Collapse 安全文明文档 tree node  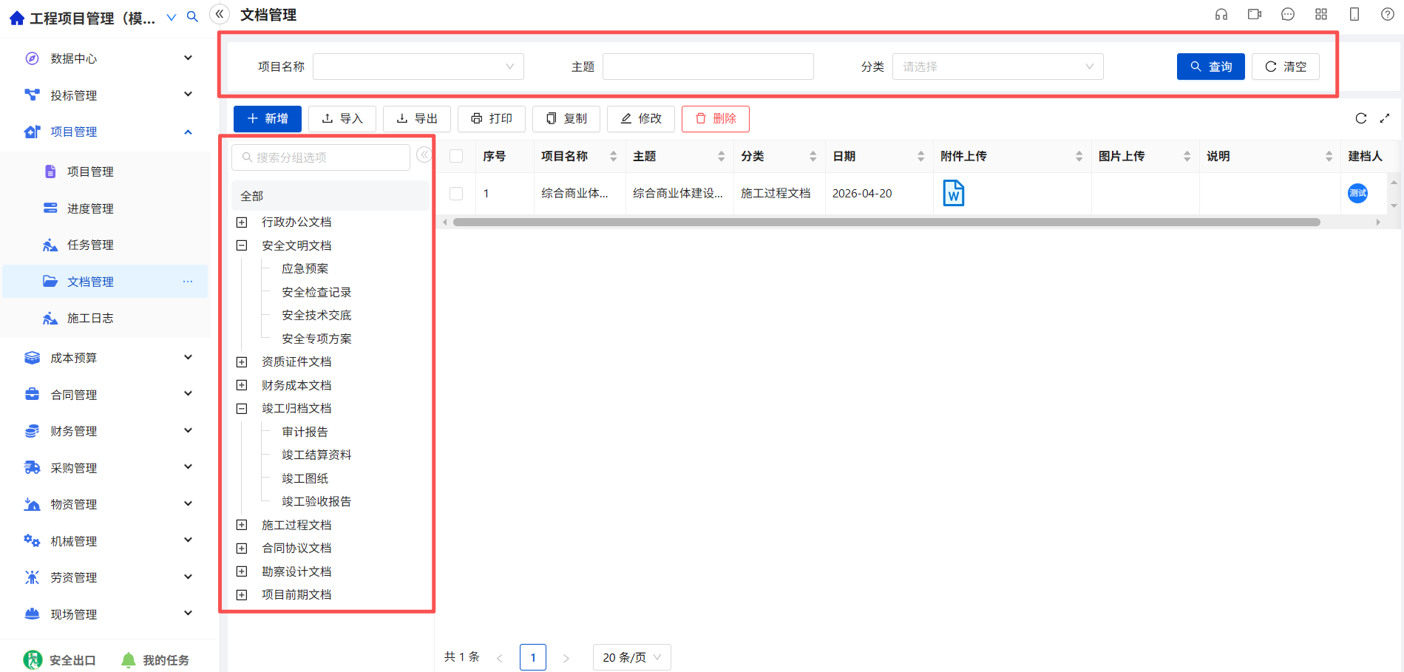click(x=242, y=245)
